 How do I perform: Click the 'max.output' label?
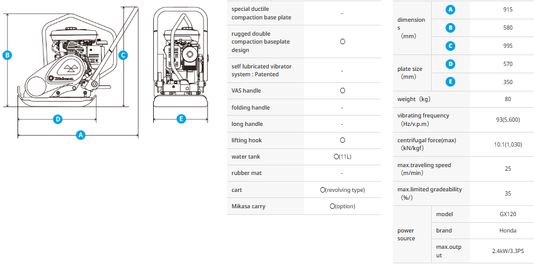tap(449, 251)
